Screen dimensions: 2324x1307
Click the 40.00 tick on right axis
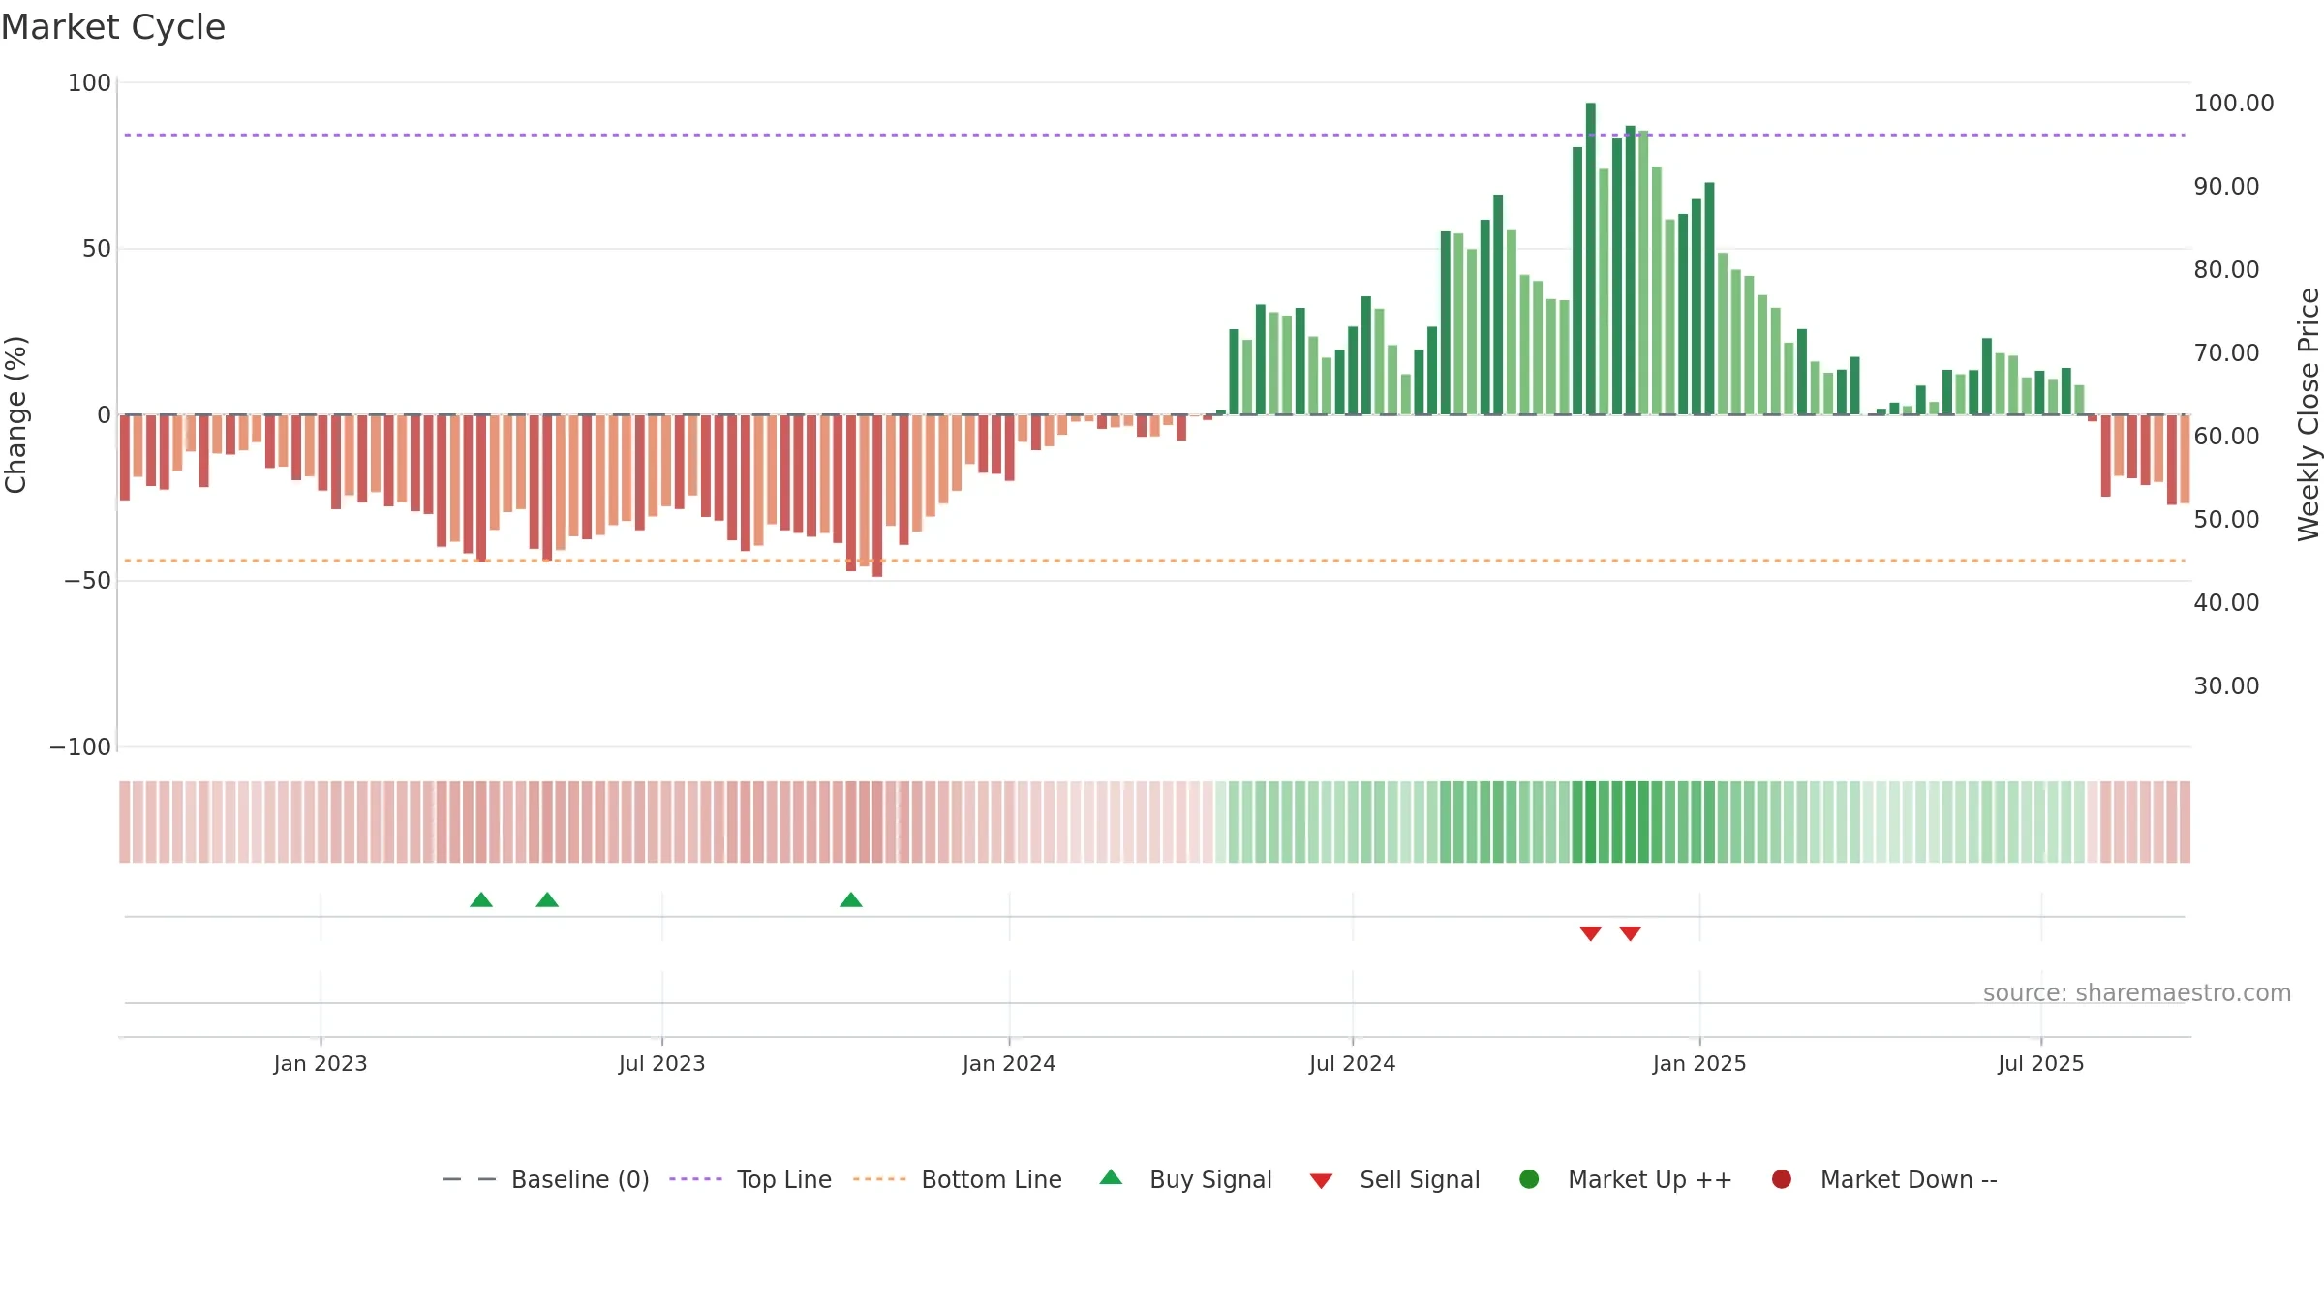2227,603
